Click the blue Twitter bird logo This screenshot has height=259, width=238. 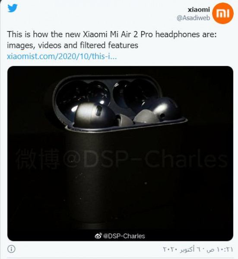pos(13,8)
